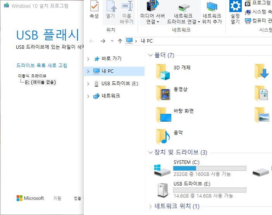Collapse the 폴더 (7) section

(x=150, y=55)
